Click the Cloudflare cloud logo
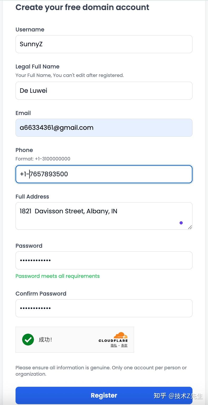 pos(120,336)
